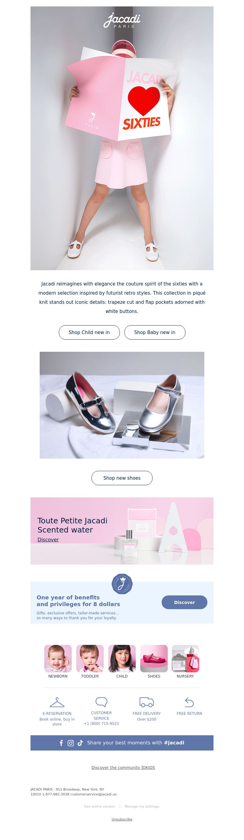Click the Free Return arrow icon
Image resolution: width=244 pixels, height=840 pixels.
189,702
